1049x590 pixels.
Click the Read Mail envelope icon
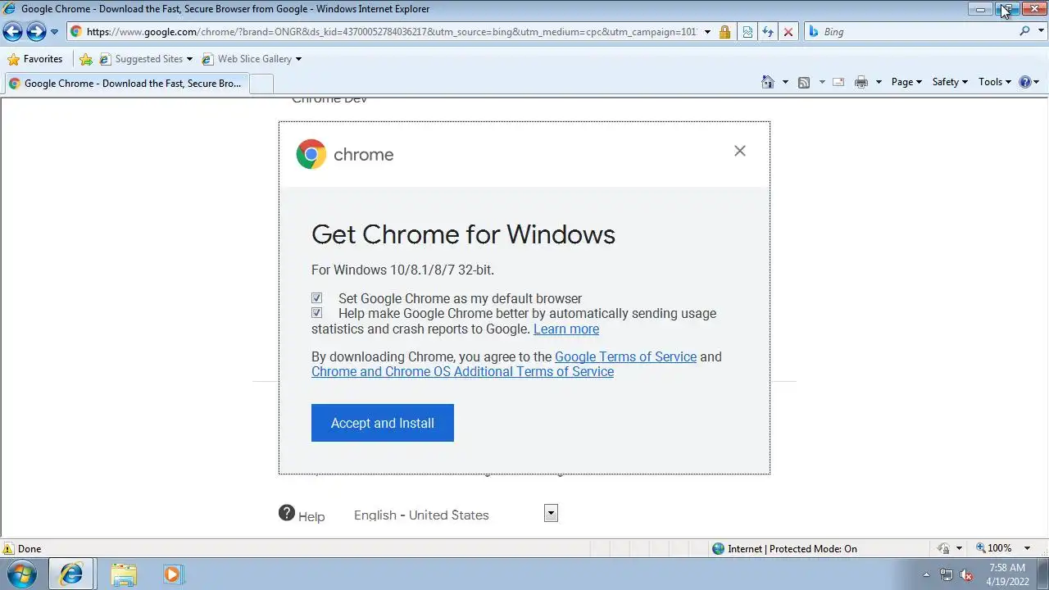click(838, 82)
